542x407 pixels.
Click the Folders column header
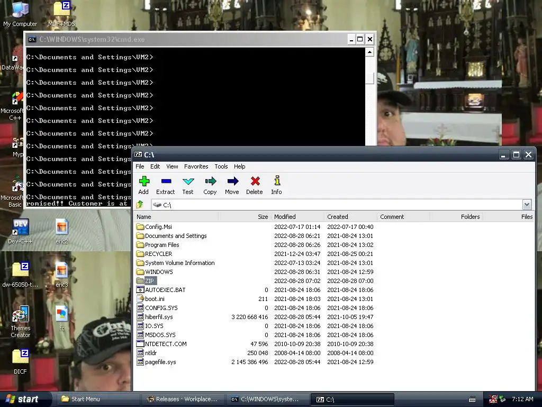457,217
